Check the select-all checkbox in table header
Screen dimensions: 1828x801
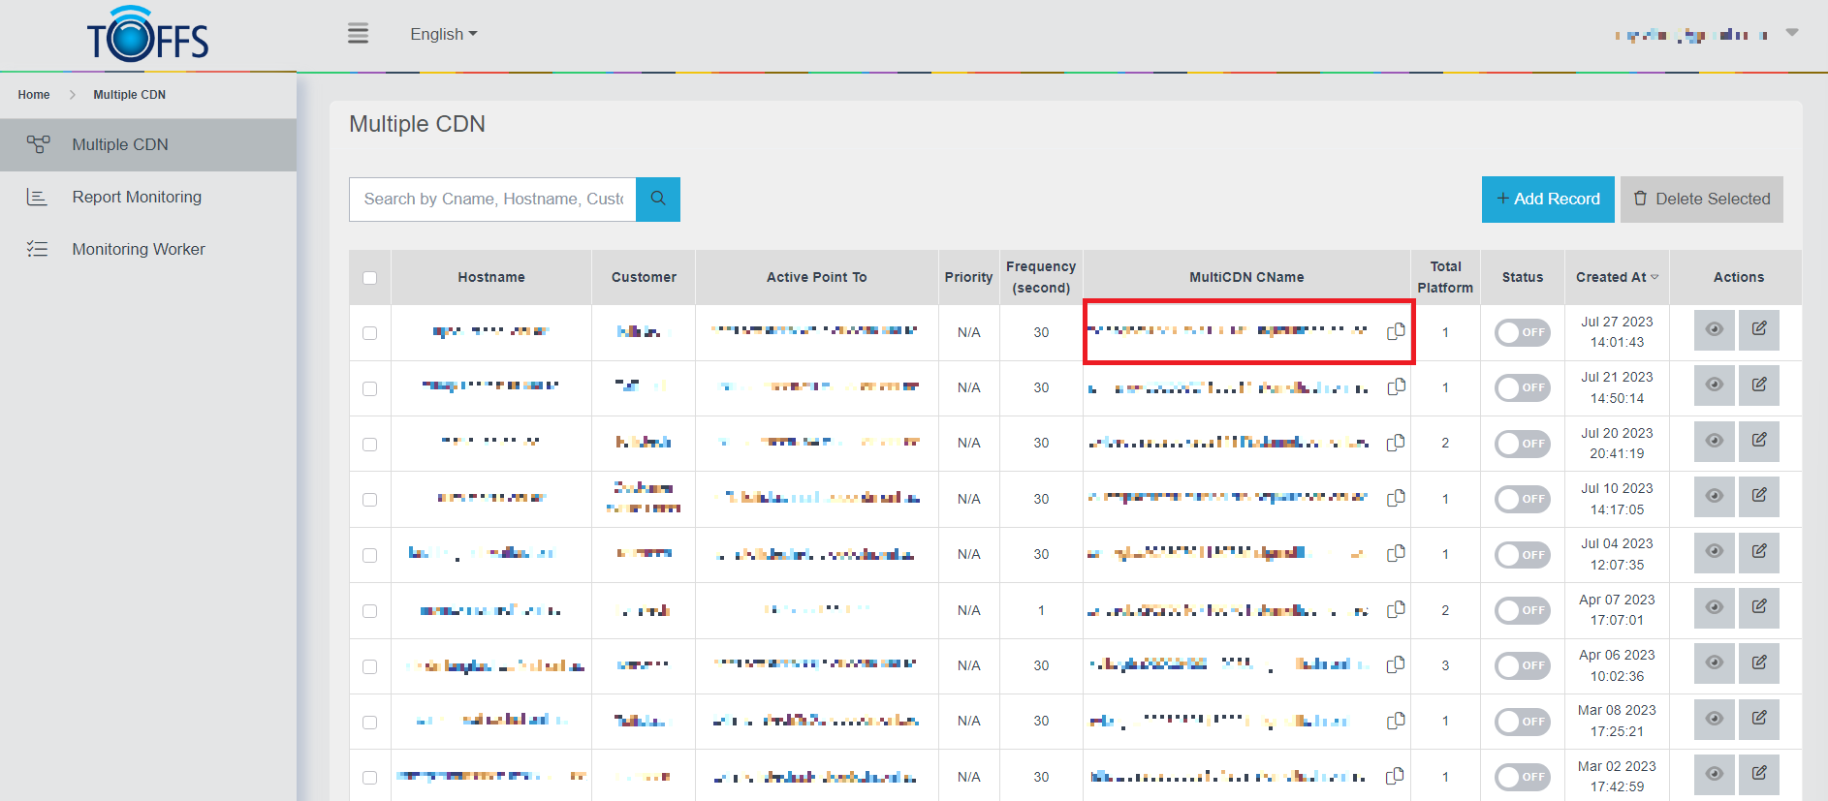tap(369, 278)
